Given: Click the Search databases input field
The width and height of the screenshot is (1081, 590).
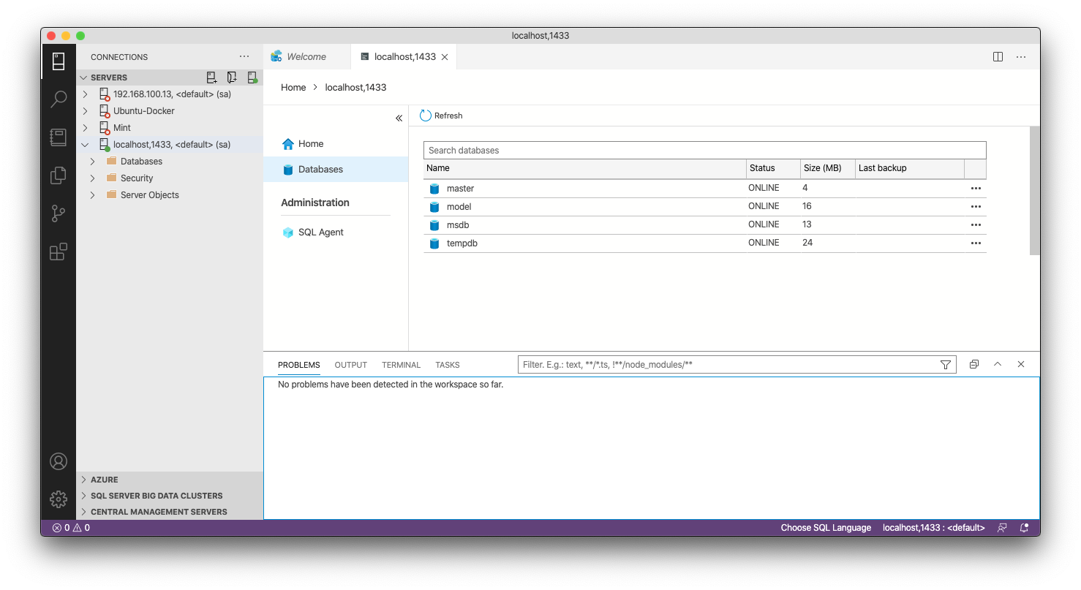Looking at the screenshot, I should pos(704,151).
